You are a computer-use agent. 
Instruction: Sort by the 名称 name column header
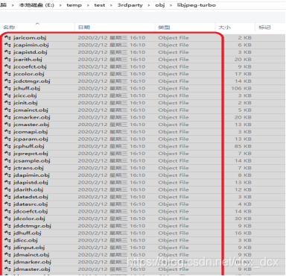9,28
